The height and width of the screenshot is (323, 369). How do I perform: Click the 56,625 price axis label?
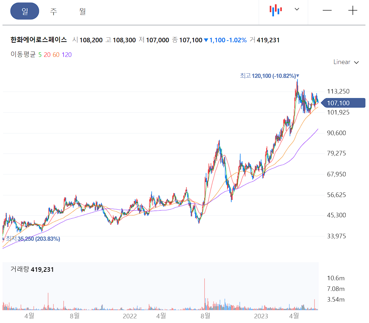point(337,195)
